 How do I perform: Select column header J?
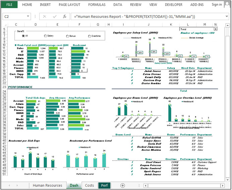click(149, 24)
